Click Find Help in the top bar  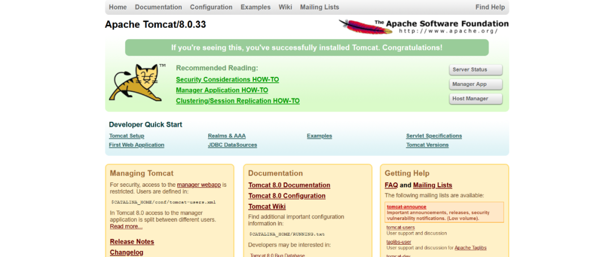(490, 7)
